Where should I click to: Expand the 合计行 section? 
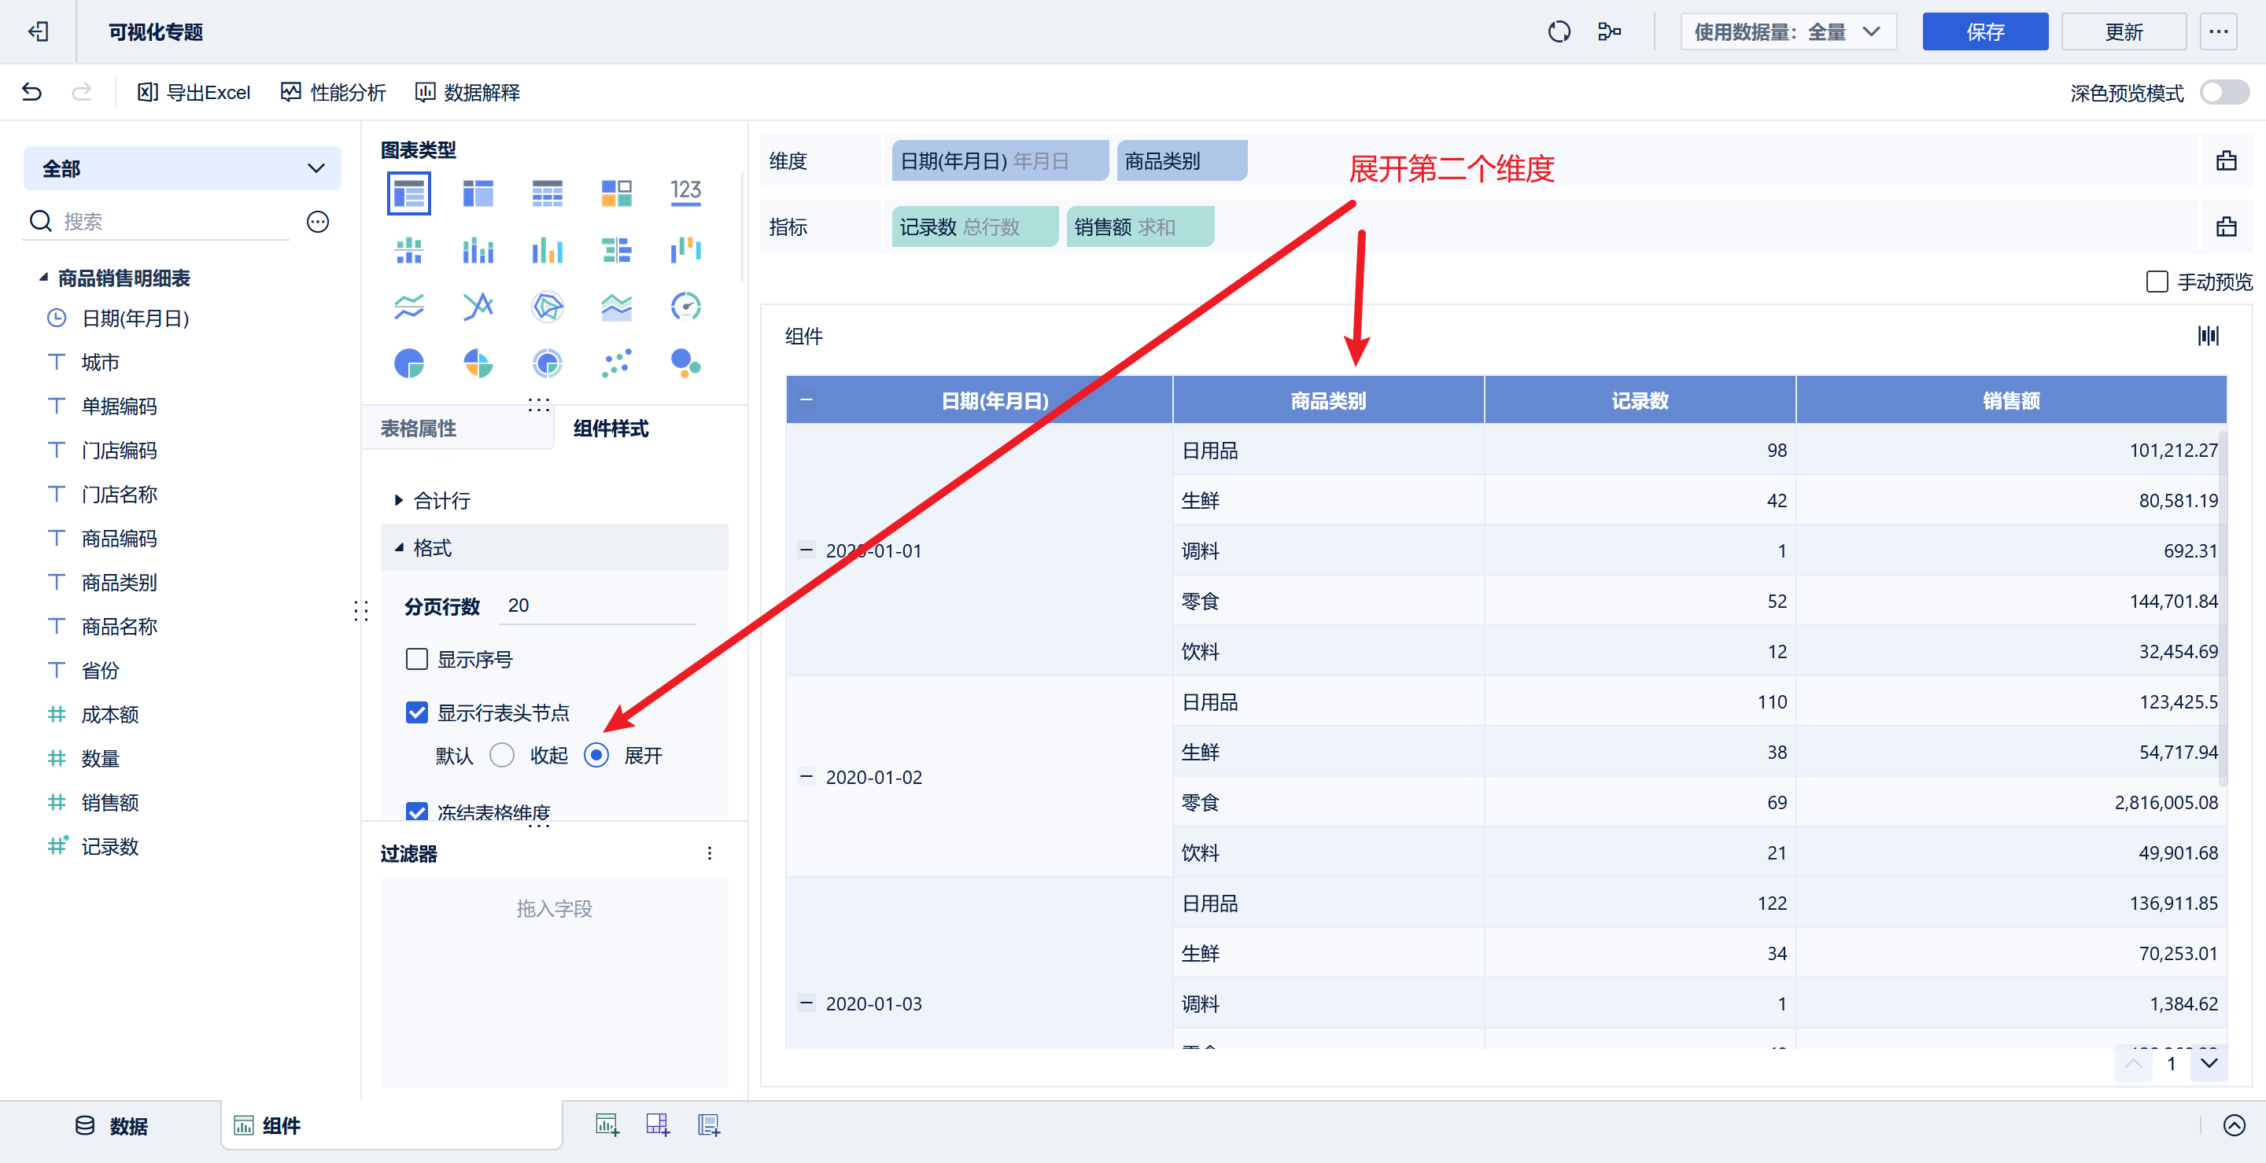pos(441,501)
